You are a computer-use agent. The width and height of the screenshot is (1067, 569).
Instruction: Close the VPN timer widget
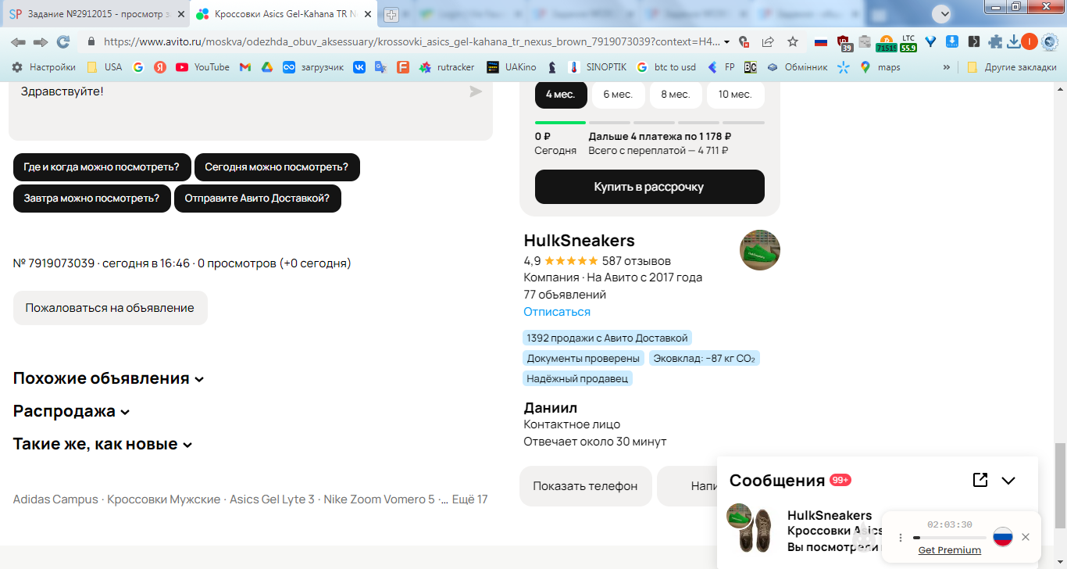(x=1026, y=537)
